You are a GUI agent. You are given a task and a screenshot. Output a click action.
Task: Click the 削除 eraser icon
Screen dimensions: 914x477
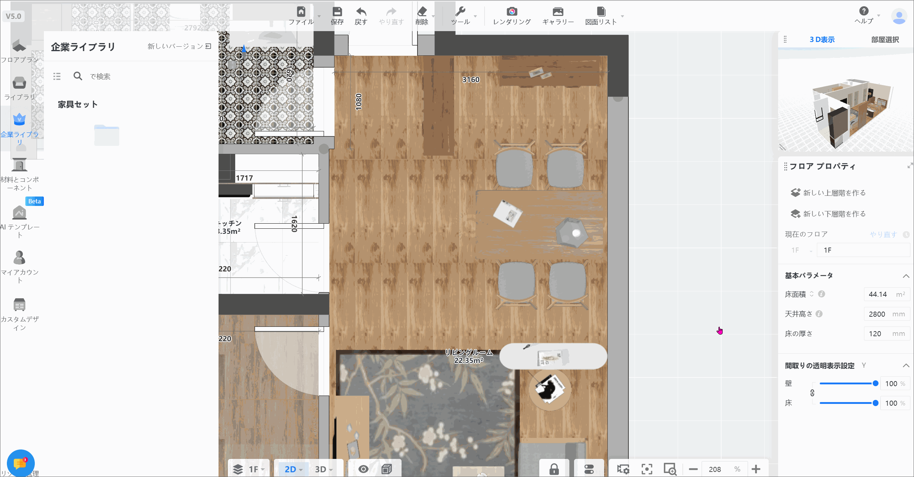tap(422, 12)
